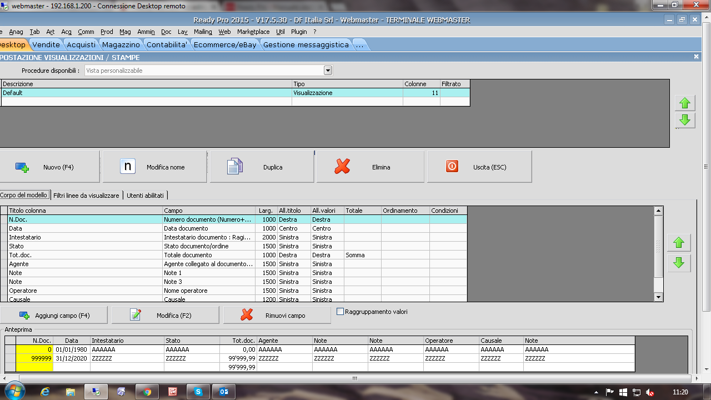Click the Condizioni column header
The width and height of the screenshot is (711, 400).
[x=448, y=211]
